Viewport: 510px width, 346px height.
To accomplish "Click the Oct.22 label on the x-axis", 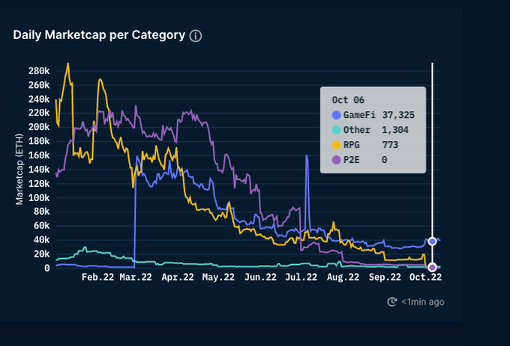I will point(426,278).
